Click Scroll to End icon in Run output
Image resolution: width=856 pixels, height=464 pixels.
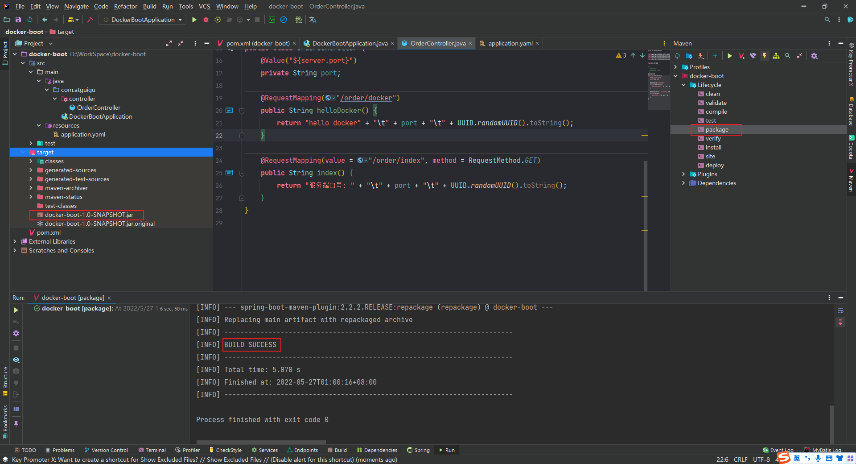click(x=840, y=322)
